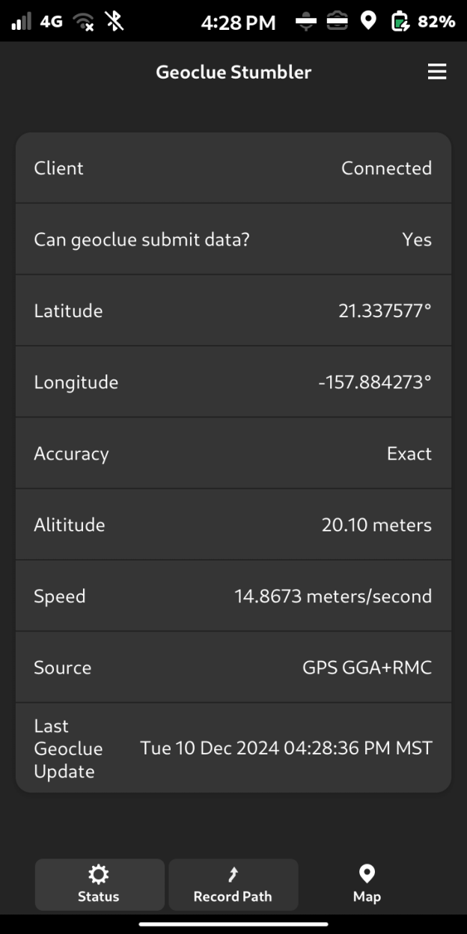Tap the battery indicator in status bar
467x934 pixels.
[401, 22]
